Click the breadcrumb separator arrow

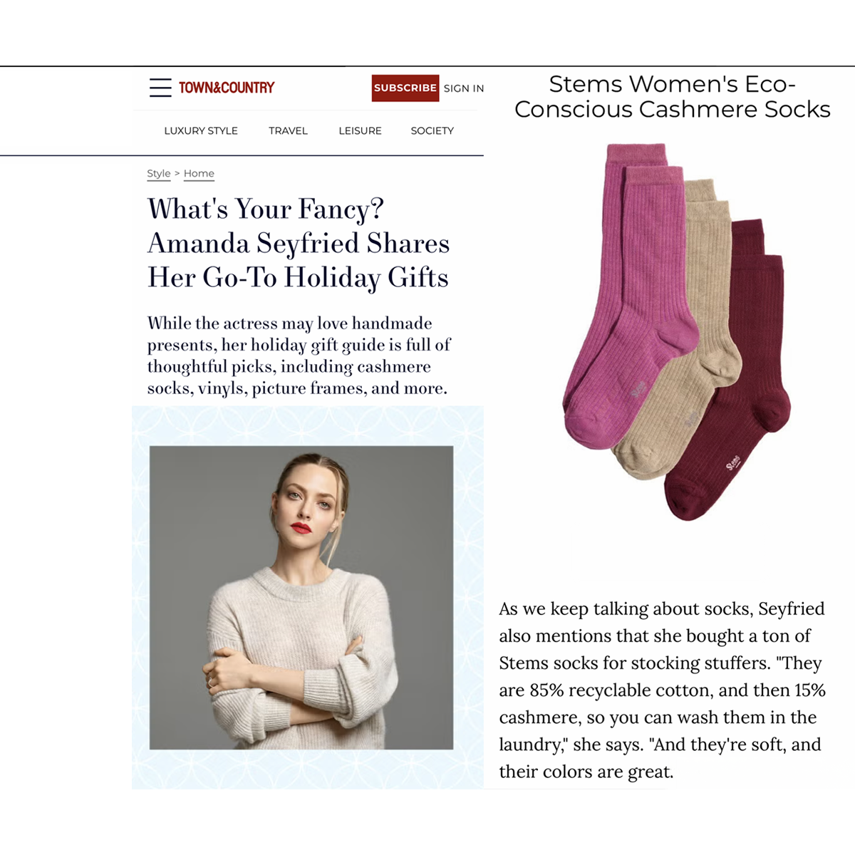[177, 173]
